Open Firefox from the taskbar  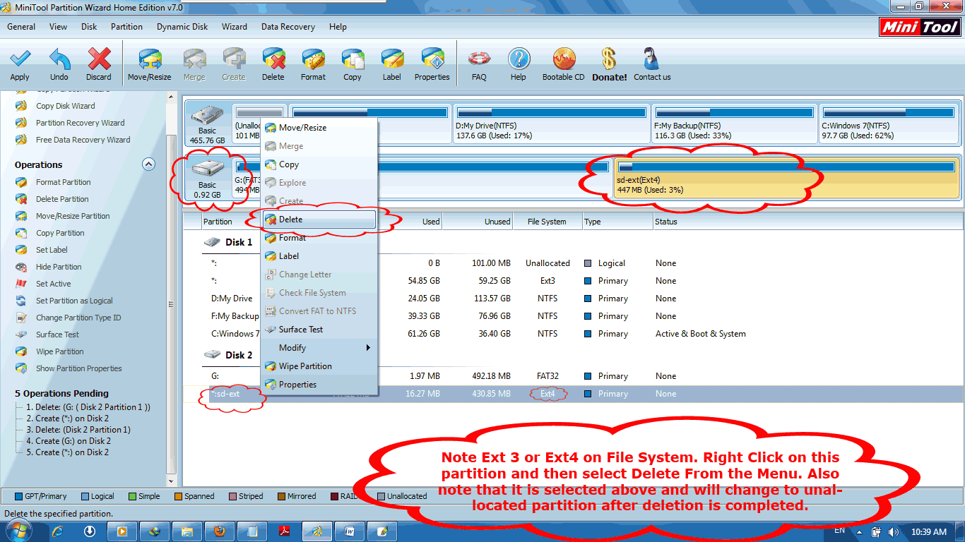pyautogui.click(x=220, y=531)
